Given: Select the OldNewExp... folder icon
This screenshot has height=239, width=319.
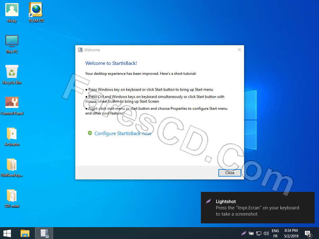Looking at the screenshot, I should tap(12, 168).
